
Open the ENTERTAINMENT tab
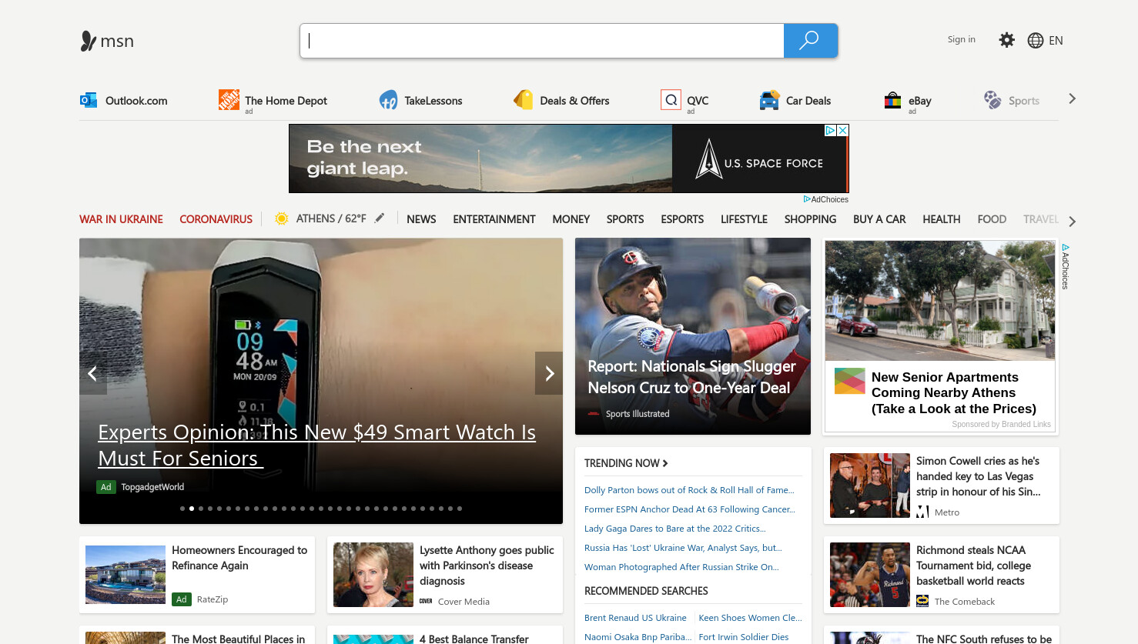(494, 219)
